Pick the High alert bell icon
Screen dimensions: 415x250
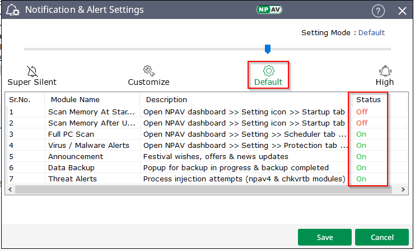[385, 71]
